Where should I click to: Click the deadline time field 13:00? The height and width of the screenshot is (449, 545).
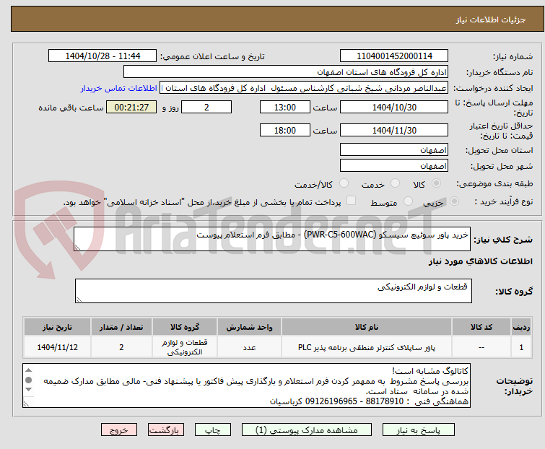point(284,107)
